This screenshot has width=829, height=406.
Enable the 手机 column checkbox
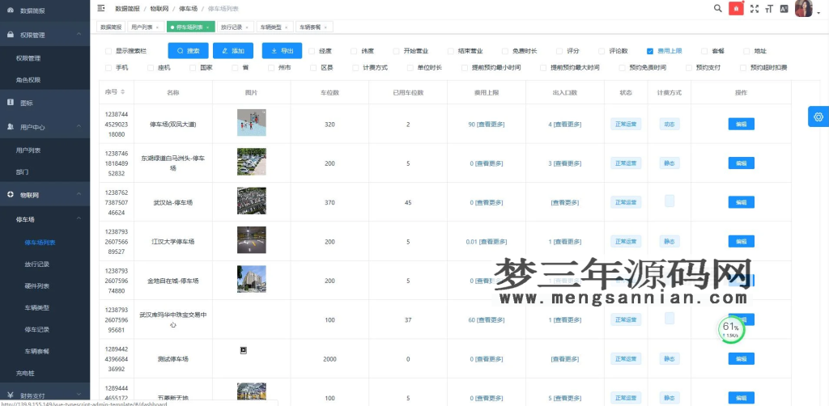tap(108, 68)
